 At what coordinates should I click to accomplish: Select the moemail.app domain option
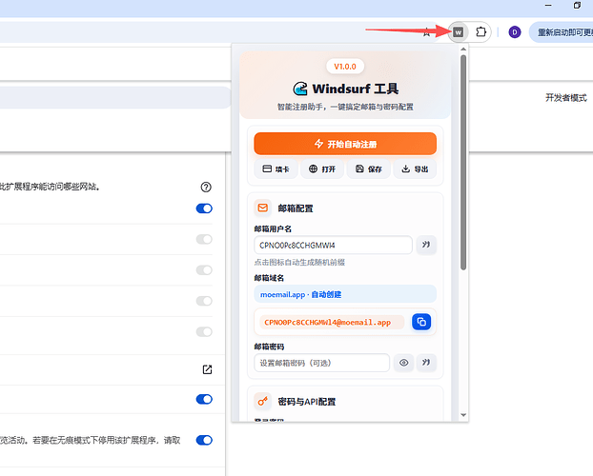[x=345, y=294]
